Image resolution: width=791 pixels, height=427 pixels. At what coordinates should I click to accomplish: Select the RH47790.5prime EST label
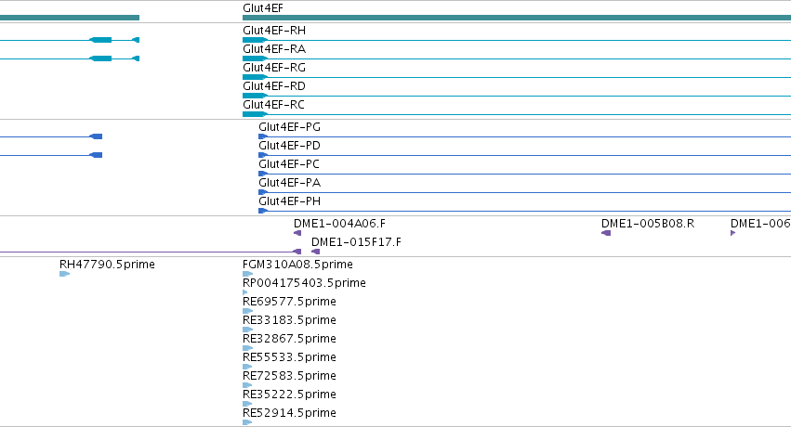tap(107, 265)
